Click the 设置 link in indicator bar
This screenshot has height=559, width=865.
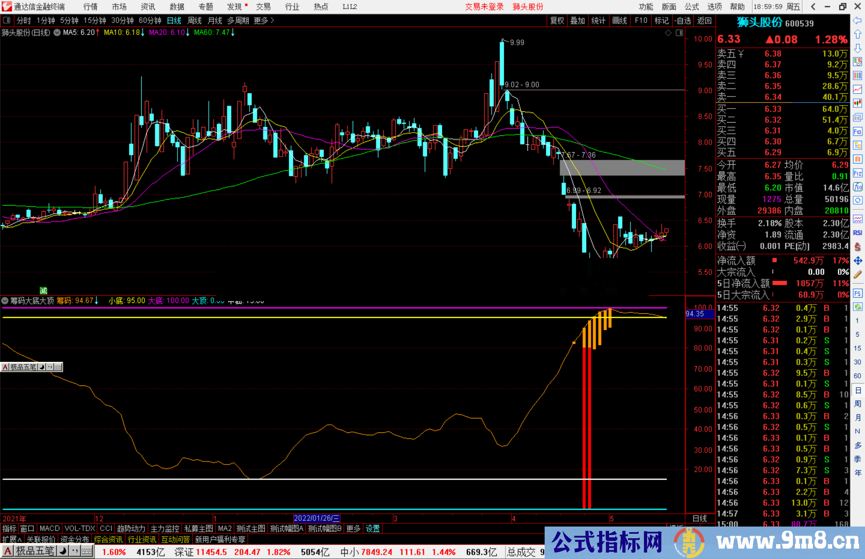point(372,529)
